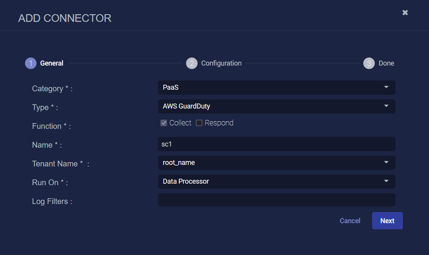Click the Run On dropdown arrow
The width and height of the screenshot is (429, 255).
[386, 181]
